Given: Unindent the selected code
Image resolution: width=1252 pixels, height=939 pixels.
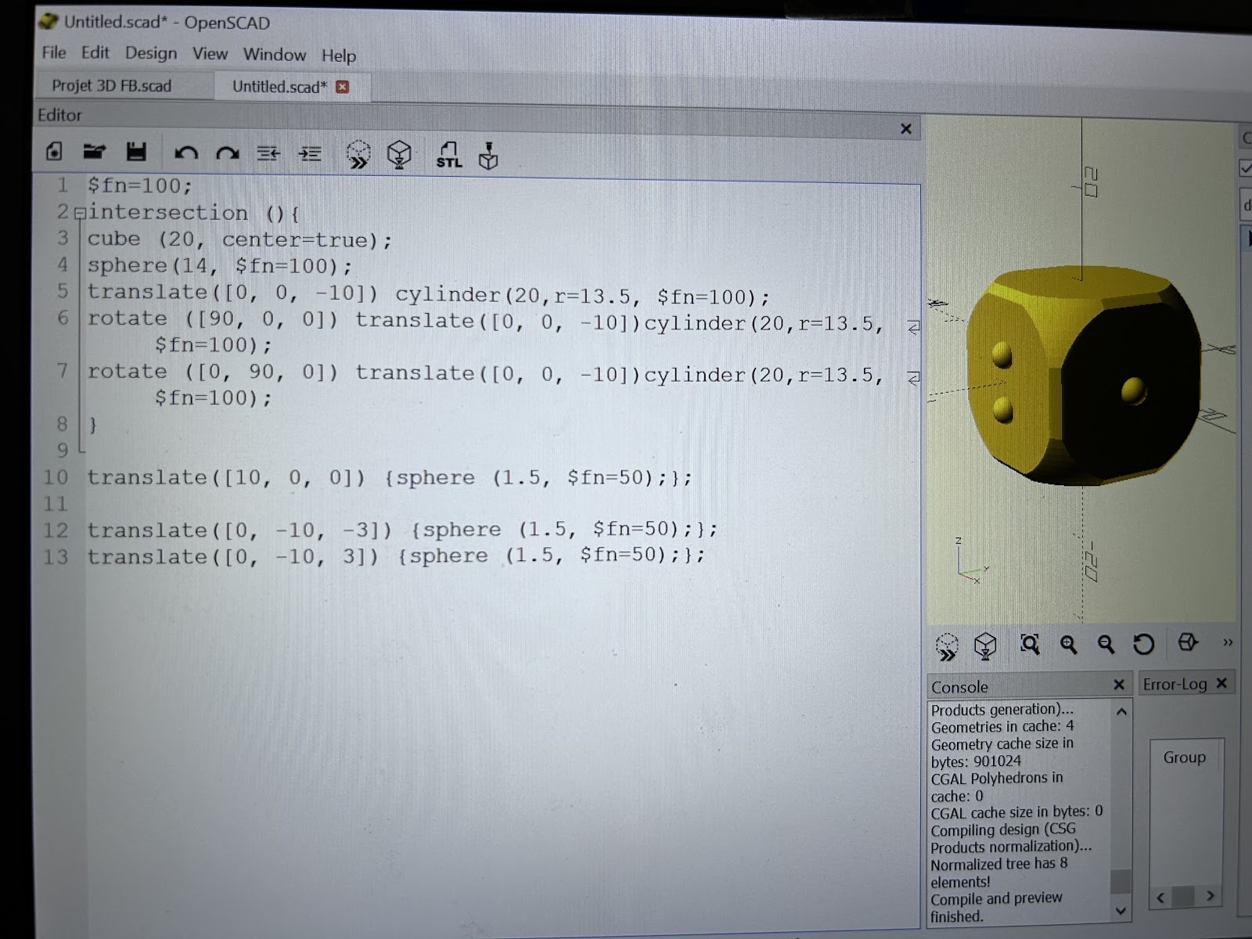Looking at the screenshot, I should [x=268, y=153].
